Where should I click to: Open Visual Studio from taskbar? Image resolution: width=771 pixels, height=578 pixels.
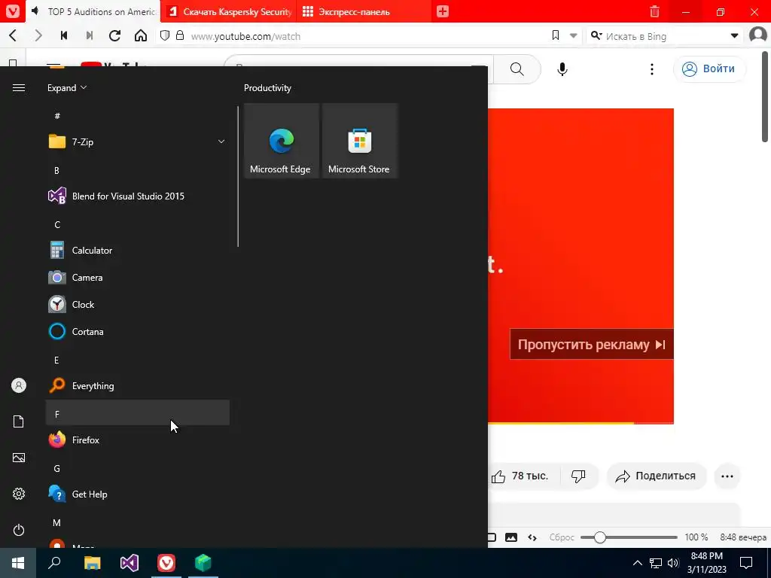(130, 563)
